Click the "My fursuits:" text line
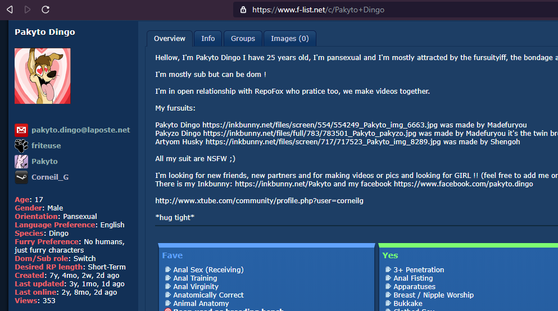The image size is (558, 311). pyautogui.click(x=175, y=108)
